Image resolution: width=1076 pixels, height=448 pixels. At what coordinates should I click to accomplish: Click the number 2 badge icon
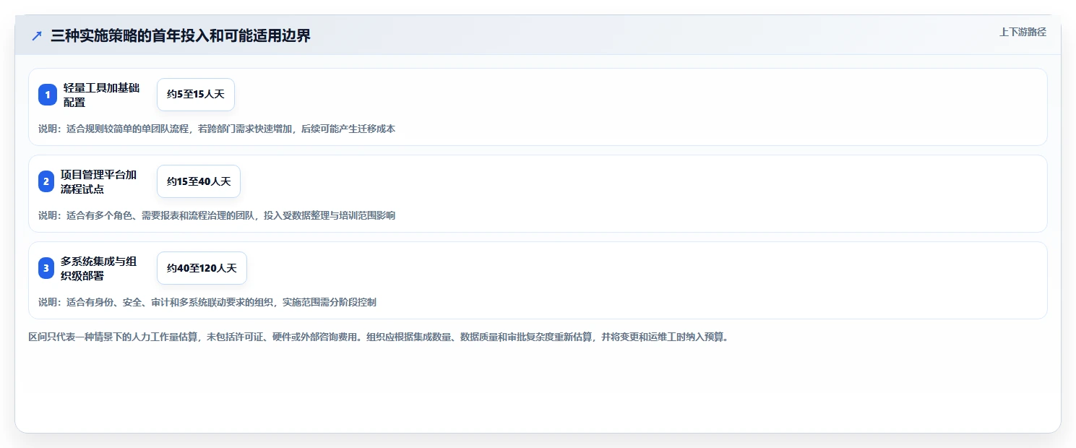46,181
